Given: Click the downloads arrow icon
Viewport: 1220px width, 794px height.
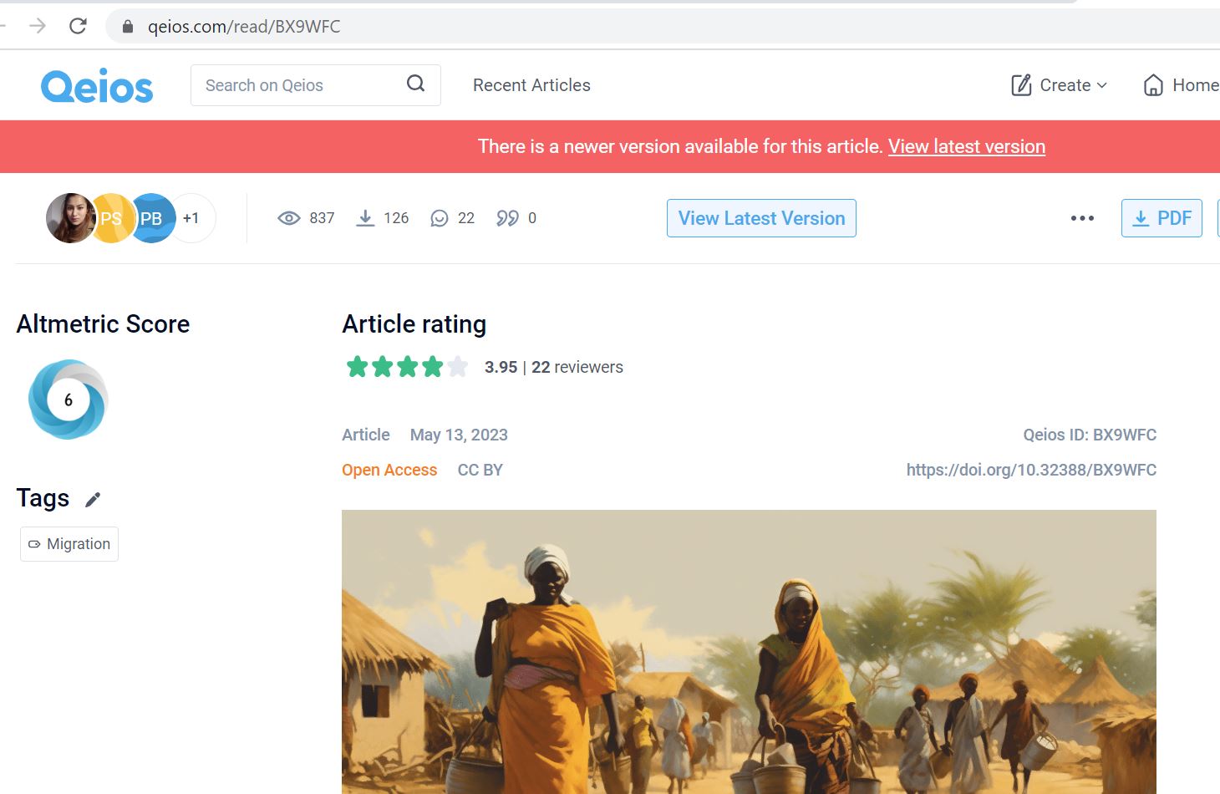Looking at the screenshot, I should (365, 218).
